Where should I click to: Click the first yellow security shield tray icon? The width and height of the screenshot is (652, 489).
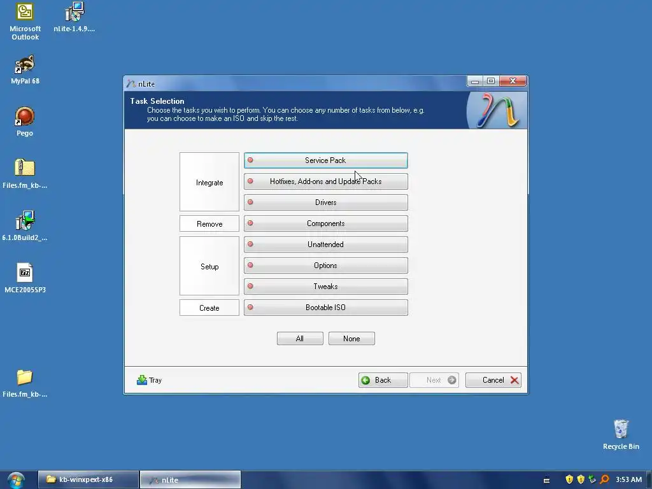[569, 479]
